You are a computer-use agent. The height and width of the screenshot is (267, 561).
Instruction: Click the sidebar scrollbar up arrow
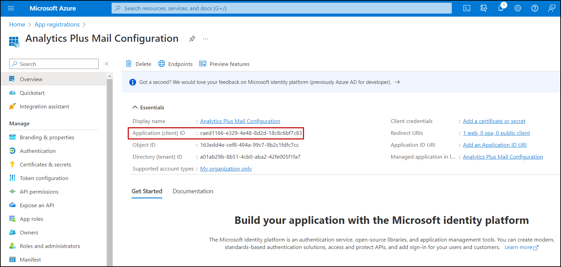coord(110,76)
